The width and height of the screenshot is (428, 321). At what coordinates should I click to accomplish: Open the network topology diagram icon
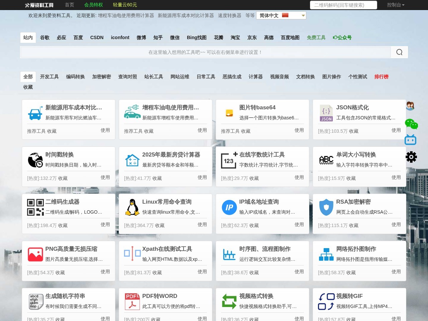pyautogui.click(x=326, y=254)
